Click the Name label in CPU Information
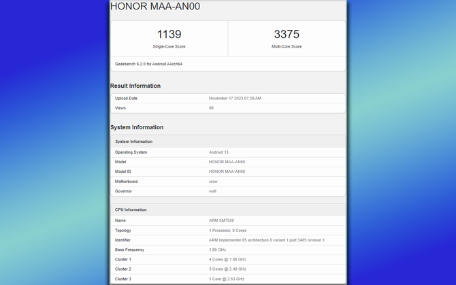This screenshot has height=285, width=456. (x=120, y=220)
